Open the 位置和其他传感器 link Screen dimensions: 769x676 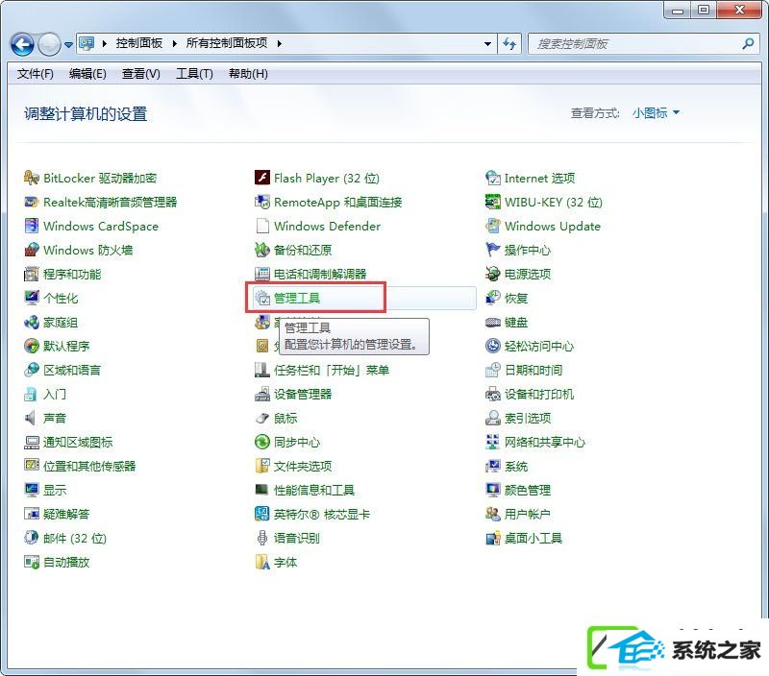[x=89, y=467]
